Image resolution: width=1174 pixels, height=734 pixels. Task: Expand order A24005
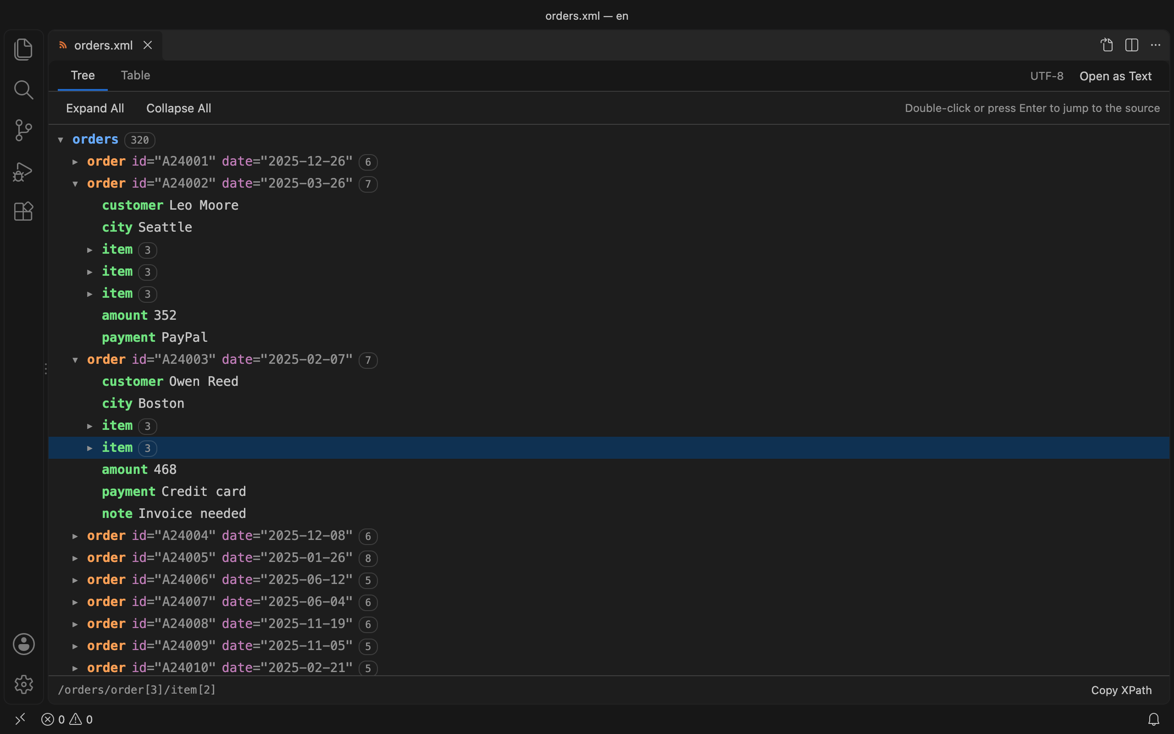coord(75,558)
